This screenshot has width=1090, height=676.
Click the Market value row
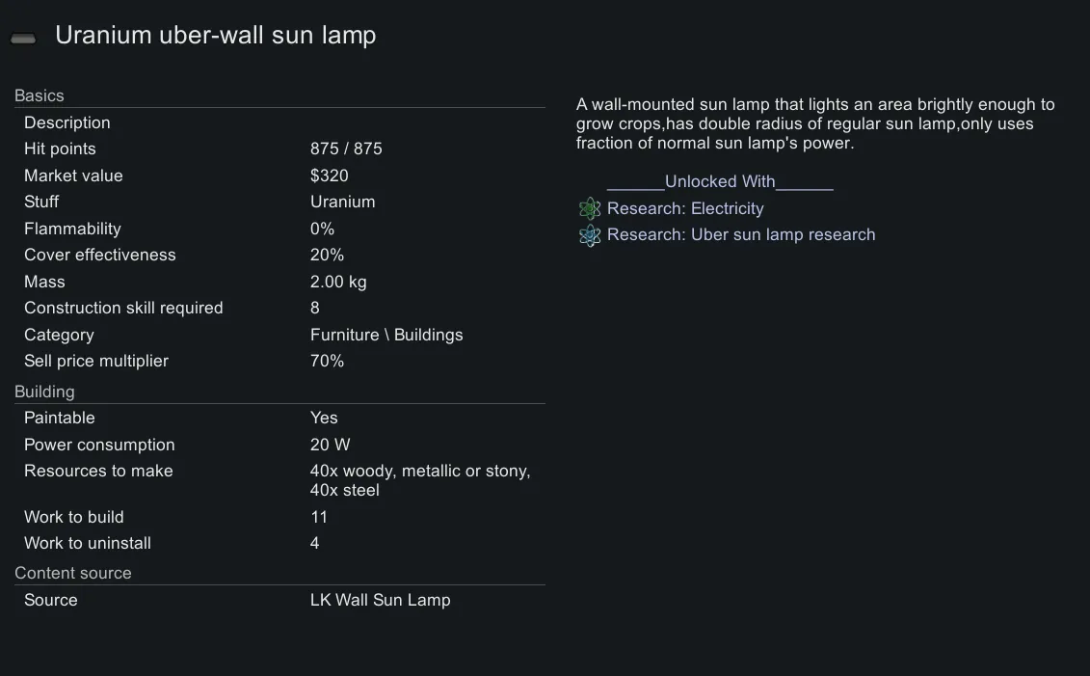(279, 176)
